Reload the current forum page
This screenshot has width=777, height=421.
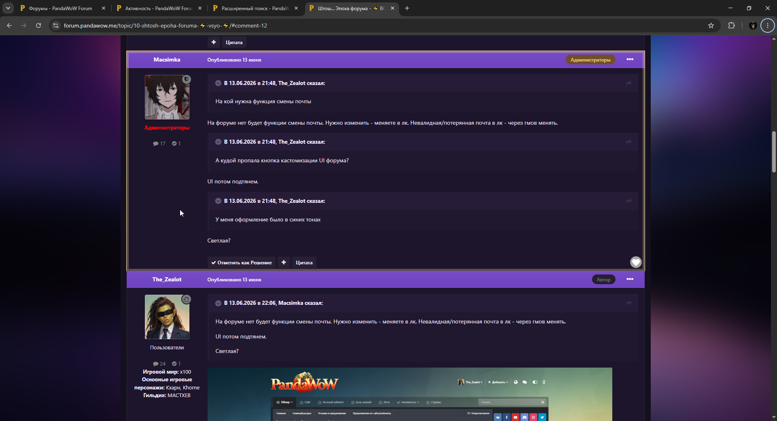point(38,26)
